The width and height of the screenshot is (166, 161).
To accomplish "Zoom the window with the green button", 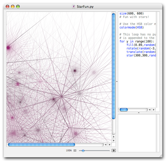I will pos(18,6).
